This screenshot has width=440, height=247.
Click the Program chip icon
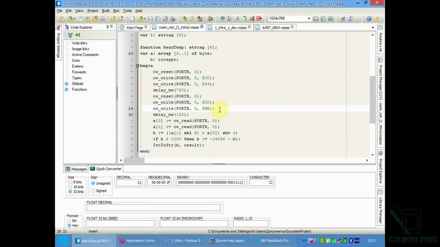(x=210, y=19)
